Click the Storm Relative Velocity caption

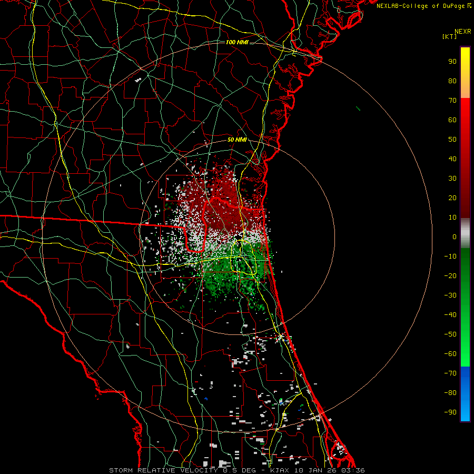(x=237, y=470)
